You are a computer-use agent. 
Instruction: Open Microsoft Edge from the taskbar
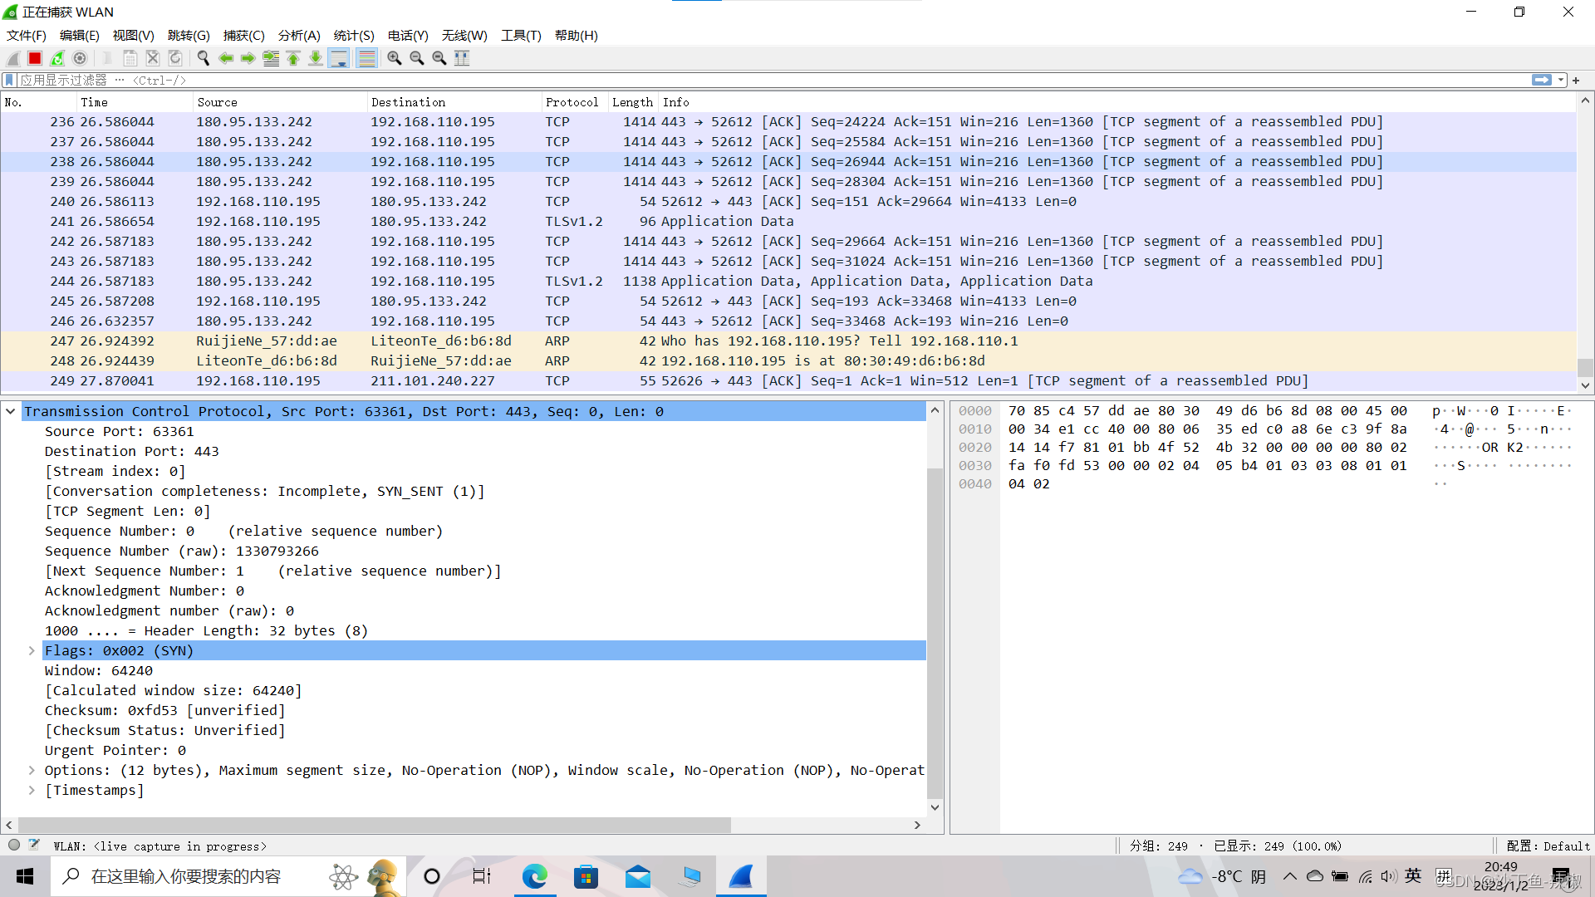tap(535, 876)
